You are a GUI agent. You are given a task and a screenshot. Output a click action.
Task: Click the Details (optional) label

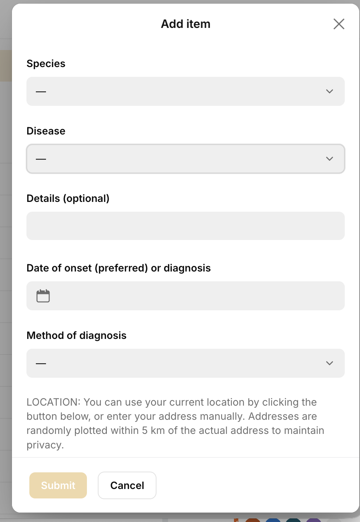[x=68, y=199]
